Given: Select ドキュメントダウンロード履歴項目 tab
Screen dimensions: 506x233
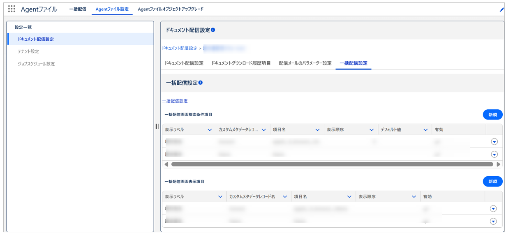Looking at the screenshot, I should [241, 63].
